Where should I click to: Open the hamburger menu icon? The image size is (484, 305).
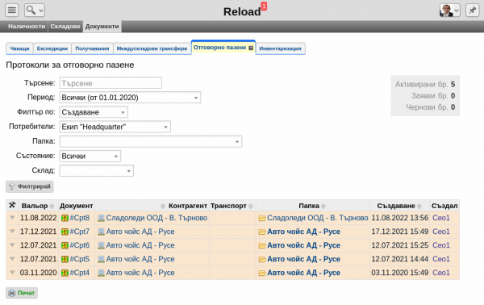click(x=12, y=10)
